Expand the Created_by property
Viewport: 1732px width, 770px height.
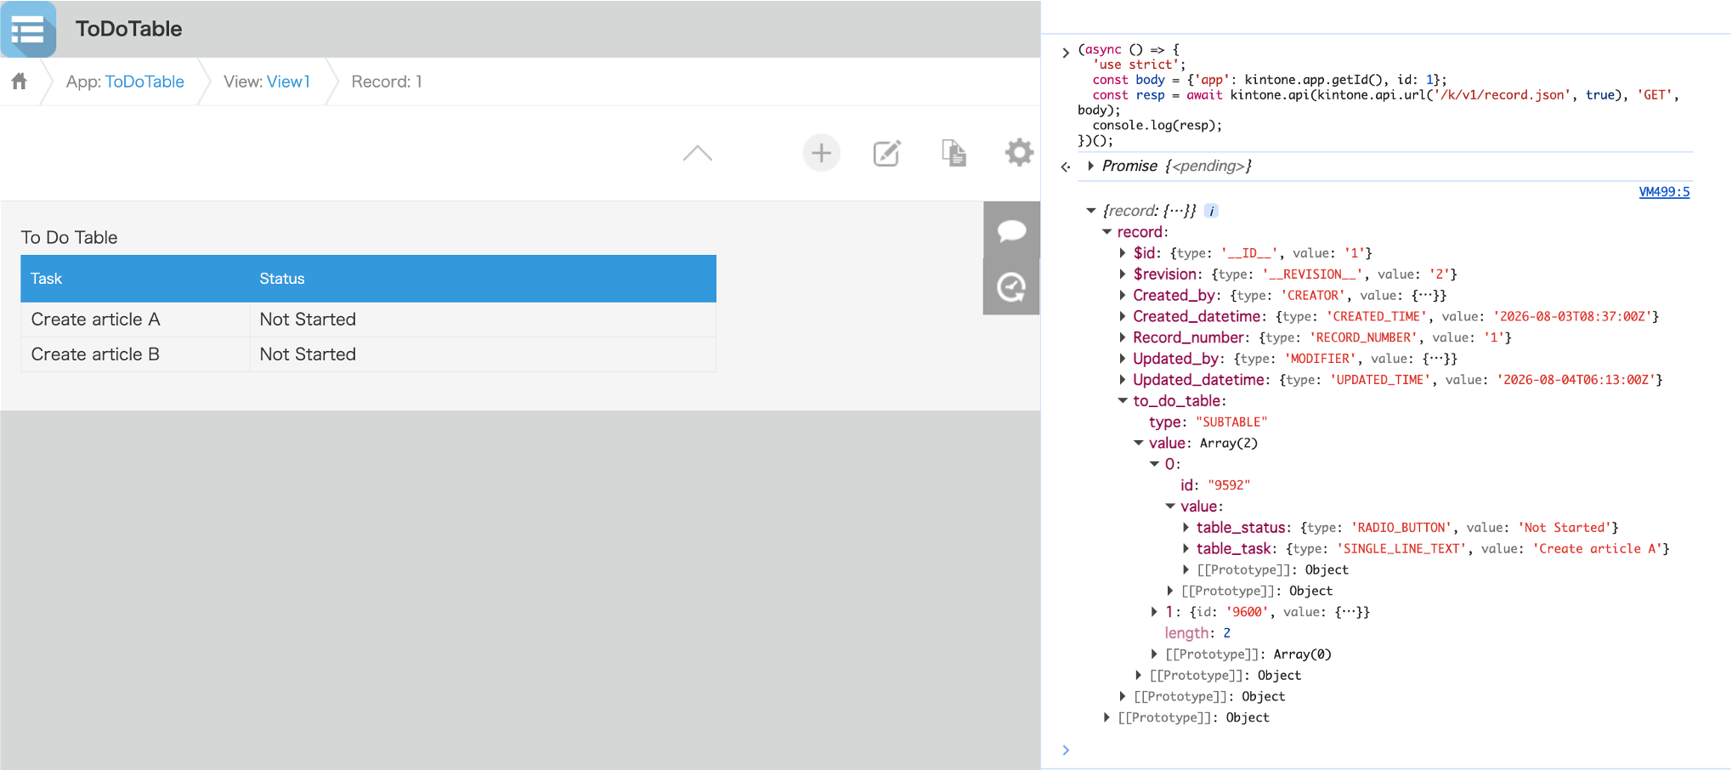[1123, 296]
